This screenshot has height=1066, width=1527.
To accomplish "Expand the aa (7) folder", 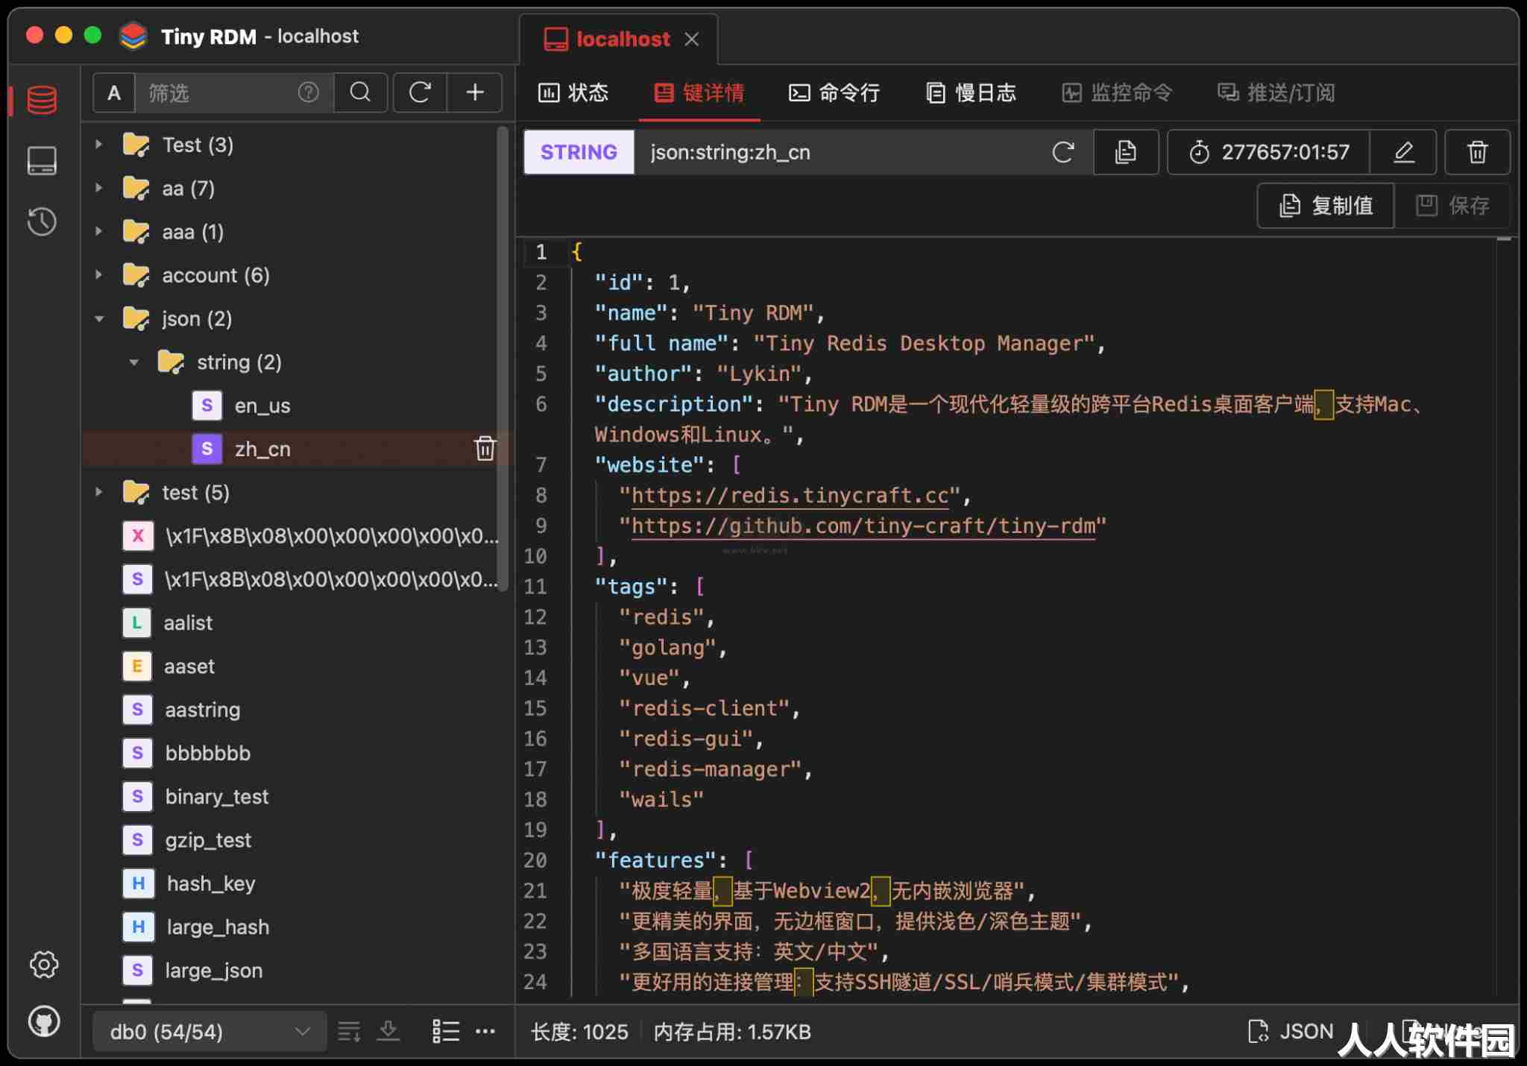I will pyautogui.click(x=98, y=188).
